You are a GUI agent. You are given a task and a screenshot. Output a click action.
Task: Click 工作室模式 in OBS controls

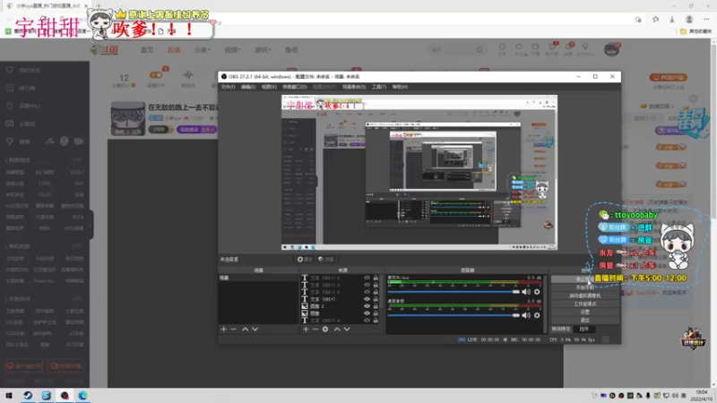585,304
